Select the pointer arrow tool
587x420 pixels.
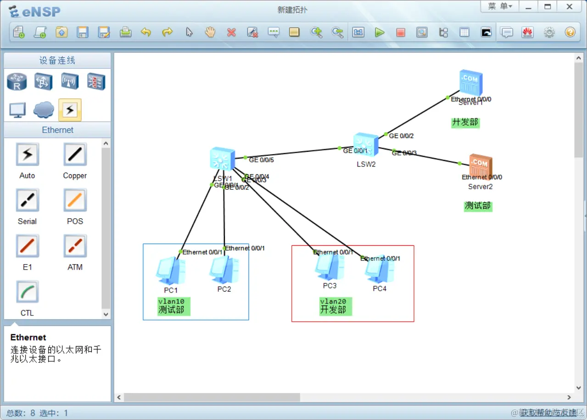pos(189,32)
